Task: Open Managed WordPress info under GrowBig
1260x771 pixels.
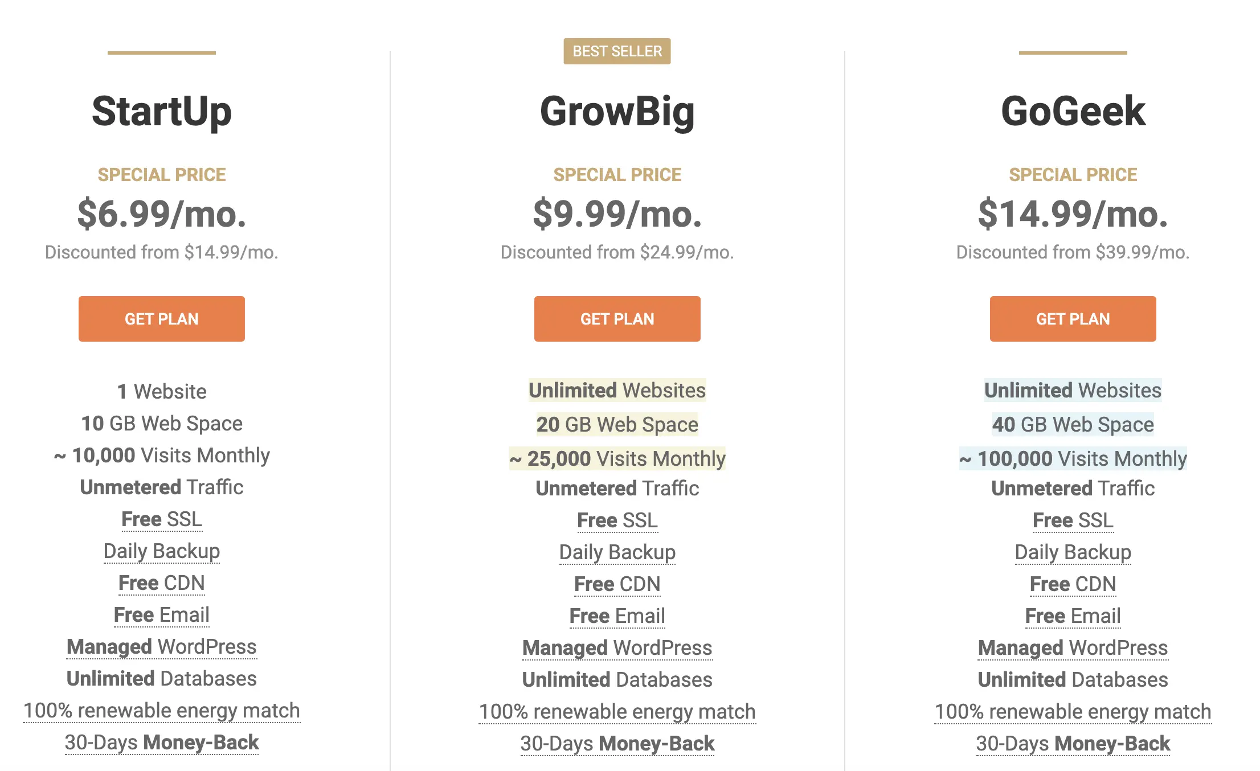Action: pyautogui.click(x=617, y=648)
